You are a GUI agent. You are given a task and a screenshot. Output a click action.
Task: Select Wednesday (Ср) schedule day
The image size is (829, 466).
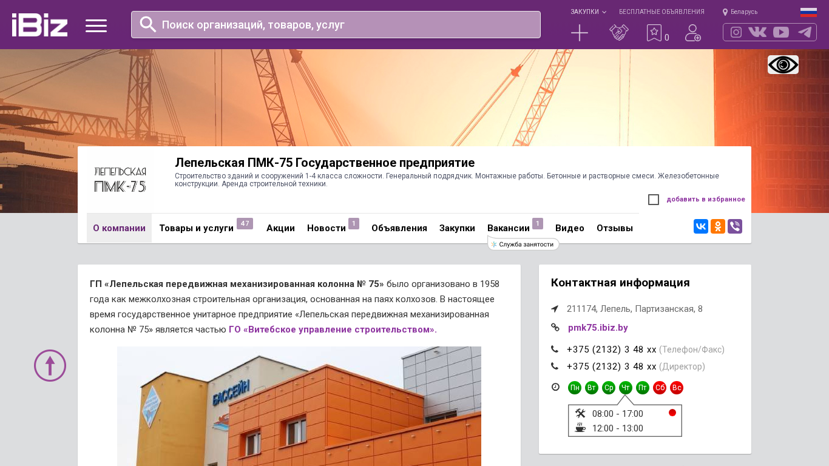609,388
